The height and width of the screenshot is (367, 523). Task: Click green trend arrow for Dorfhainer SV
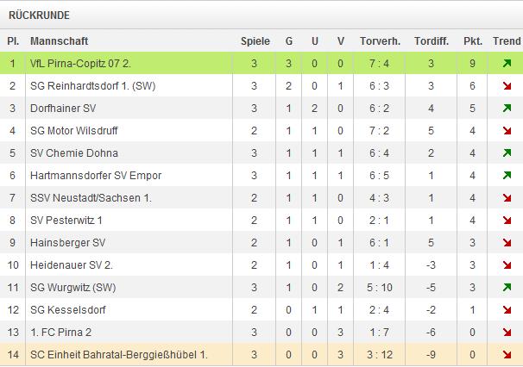507,108
